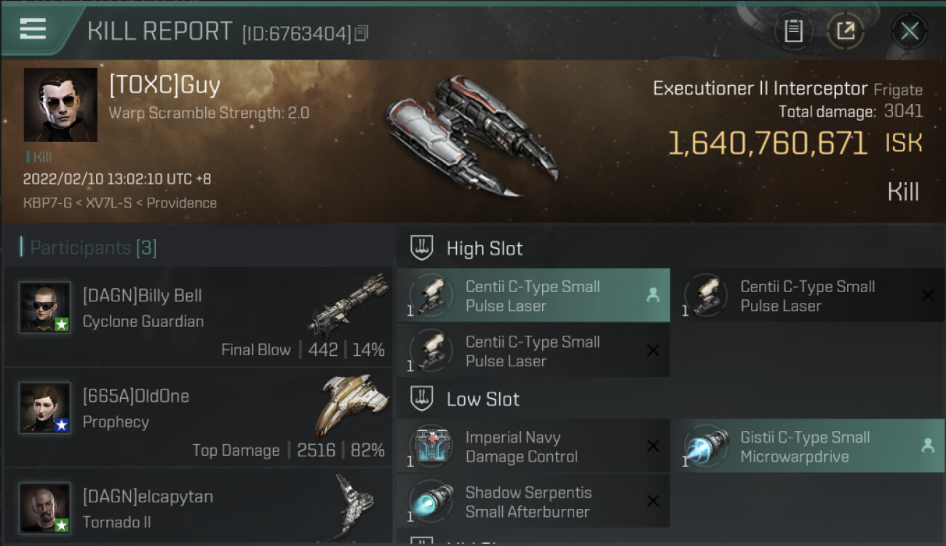Open elcapytan participant portrait
This screenshot has height=546, width=946.
pos(45,507)
